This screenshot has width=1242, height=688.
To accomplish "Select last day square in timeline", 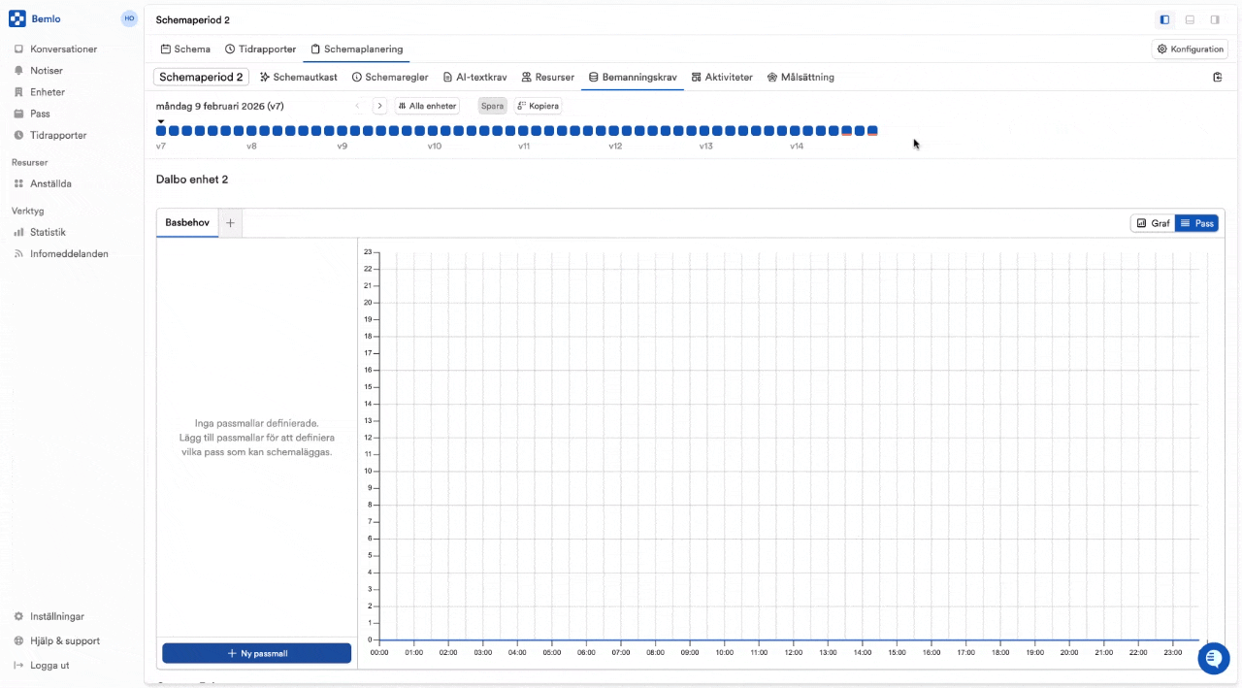I will 872,130.
